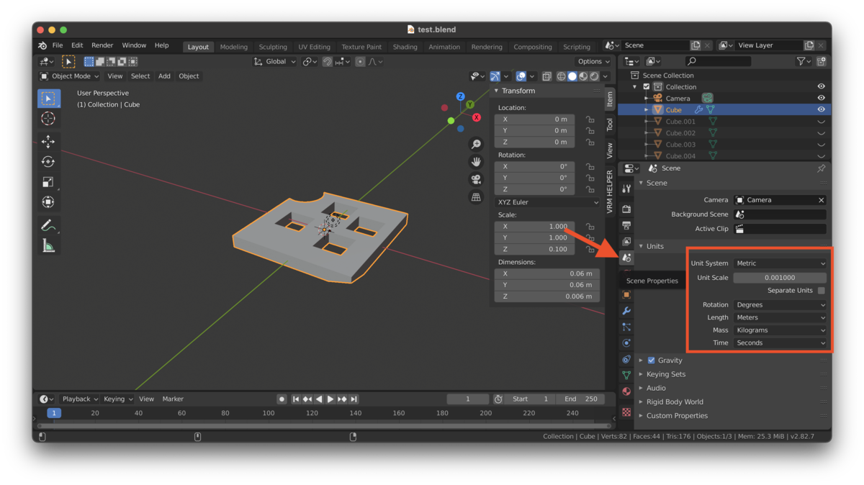Toggle the camera view icon

476,179
